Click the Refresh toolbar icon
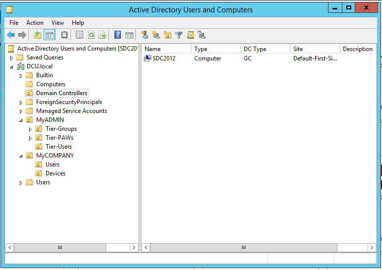The width and height of the screenshot is (382, 270). coord(91,35)
